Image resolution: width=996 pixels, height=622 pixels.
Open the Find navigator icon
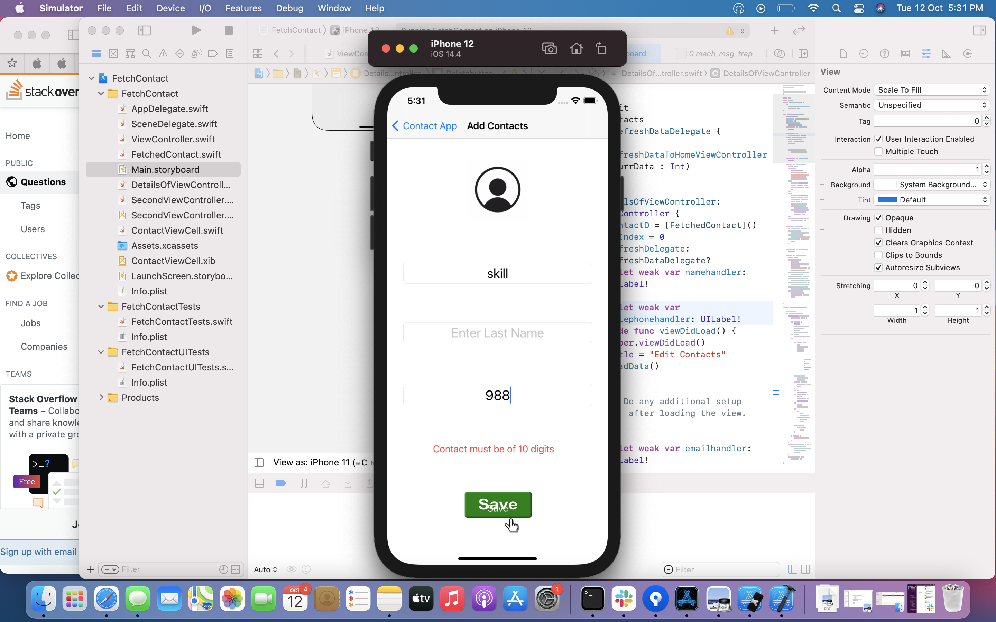[x=147, y=54]
